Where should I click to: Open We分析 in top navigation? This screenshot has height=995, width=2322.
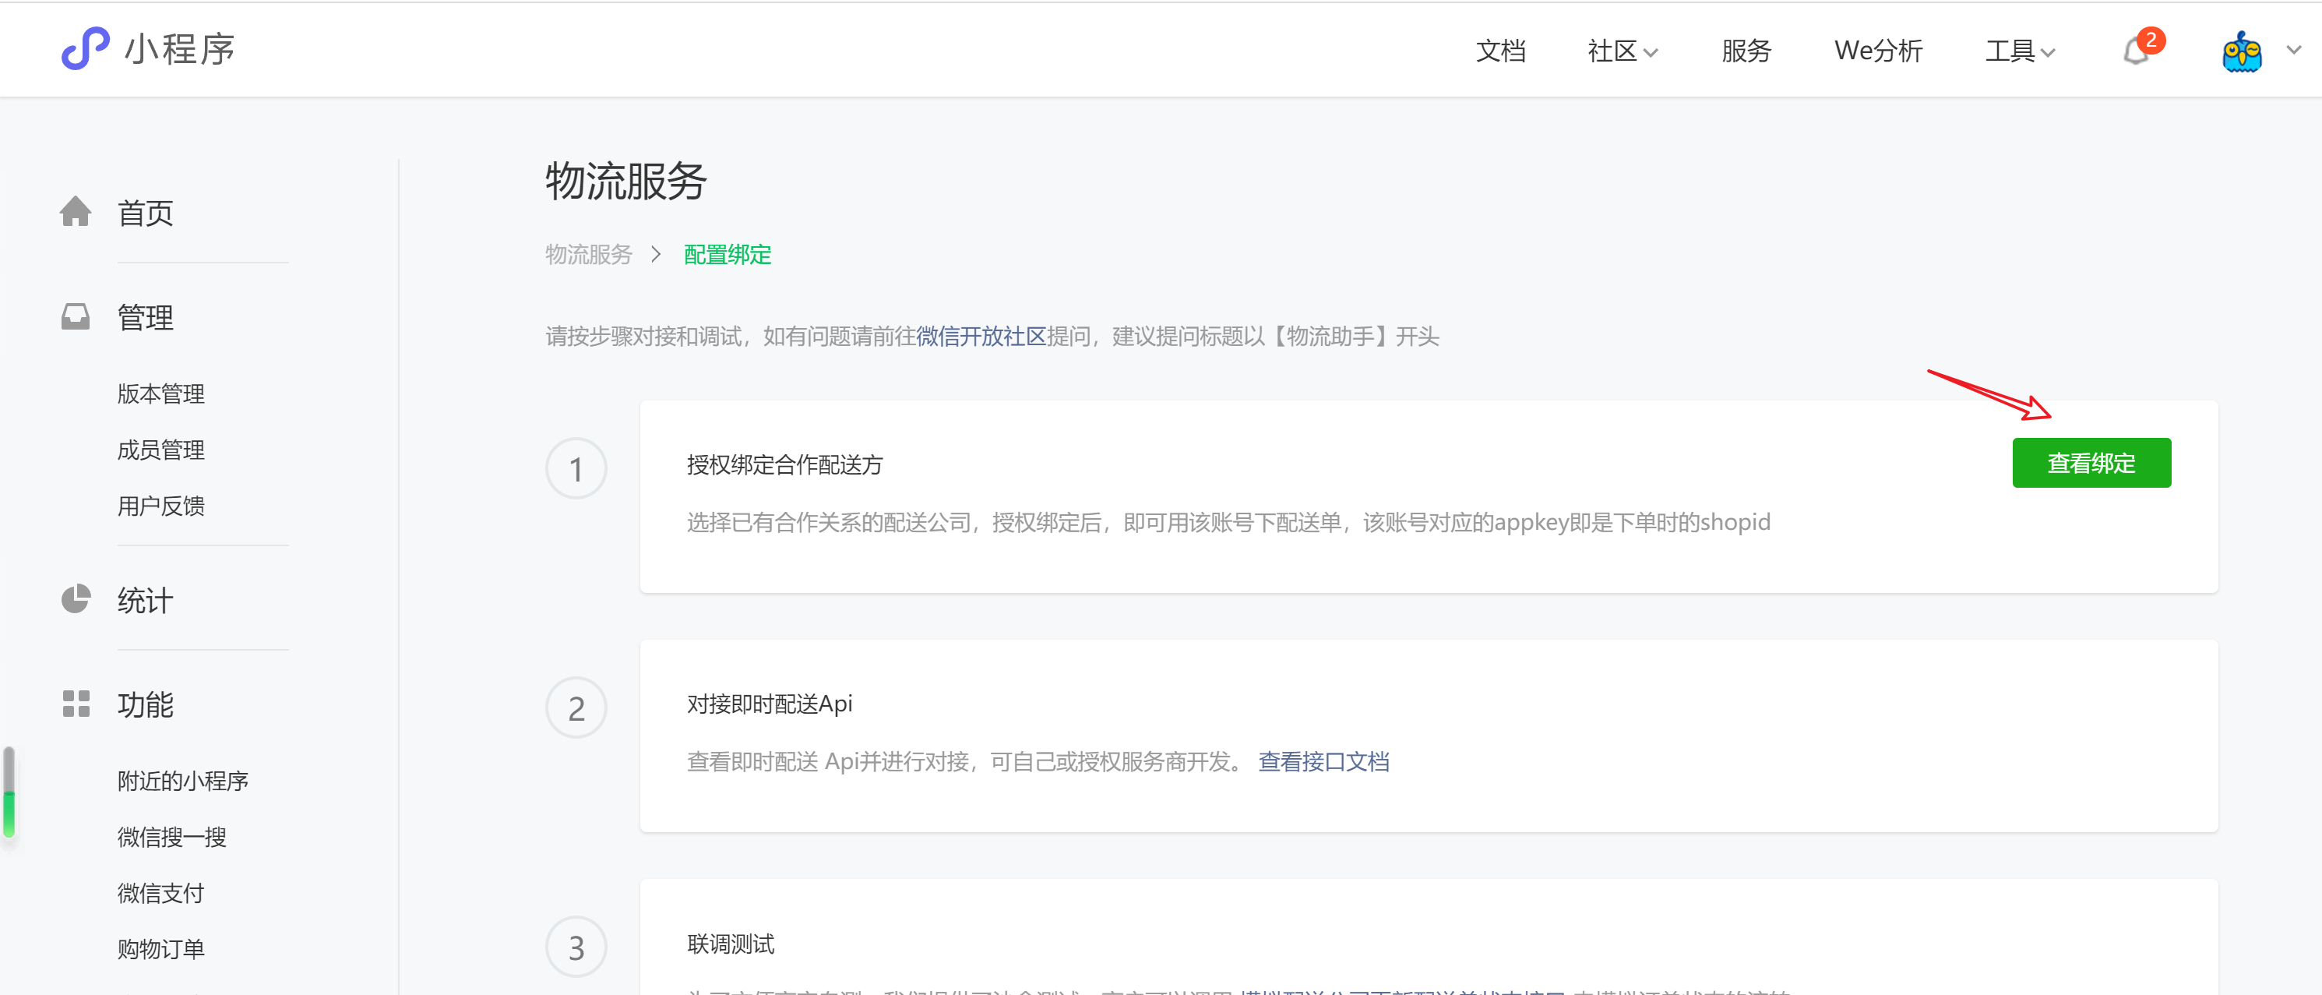pos(1877,51)
